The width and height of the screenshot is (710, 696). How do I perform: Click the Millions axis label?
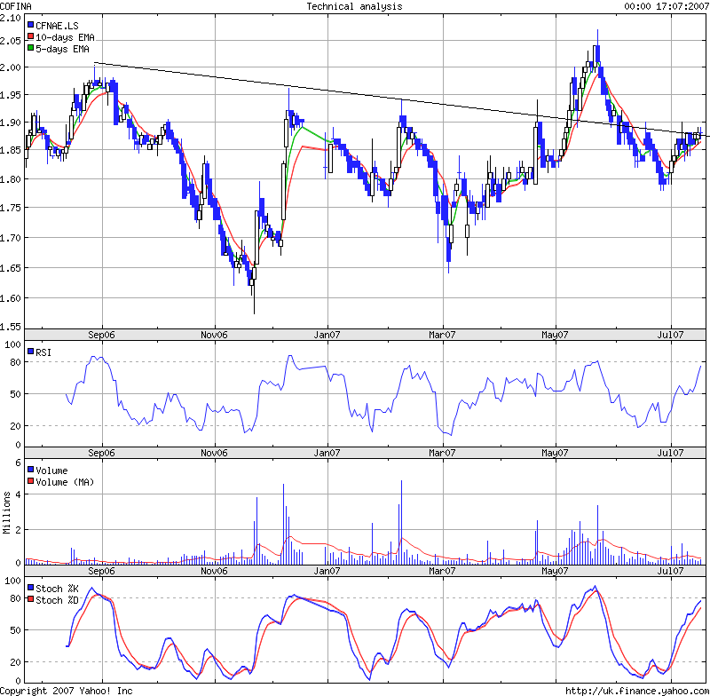tap(7, 513)
